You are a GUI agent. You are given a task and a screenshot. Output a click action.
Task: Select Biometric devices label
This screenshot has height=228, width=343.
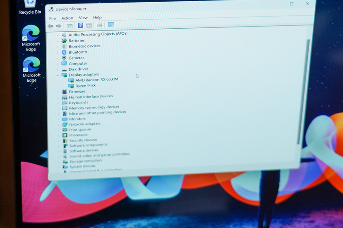click(x=84, y=46)
